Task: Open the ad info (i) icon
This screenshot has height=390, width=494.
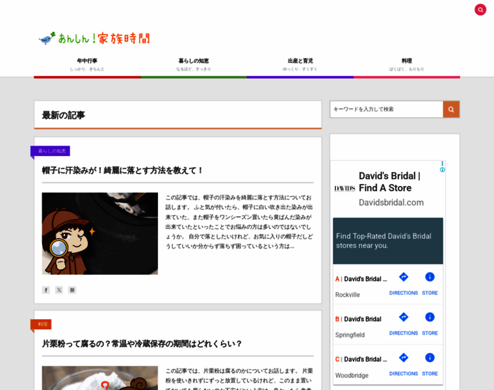Action: pyautogui.click(x=443, y=170)
